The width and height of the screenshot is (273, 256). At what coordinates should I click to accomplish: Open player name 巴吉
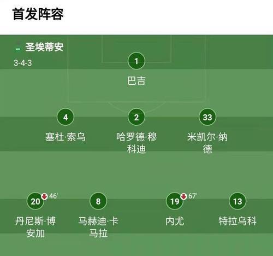pyautogui.click(x=136, y=80)
